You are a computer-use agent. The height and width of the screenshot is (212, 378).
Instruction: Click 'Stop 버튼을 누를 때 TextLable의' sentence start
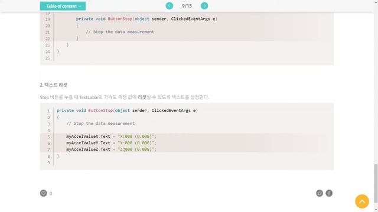tap(71, 97)
